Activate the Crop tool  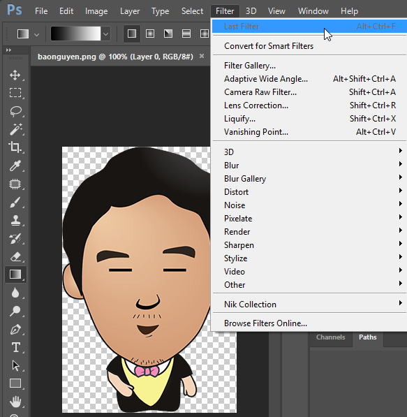click(x=15, y=147)
